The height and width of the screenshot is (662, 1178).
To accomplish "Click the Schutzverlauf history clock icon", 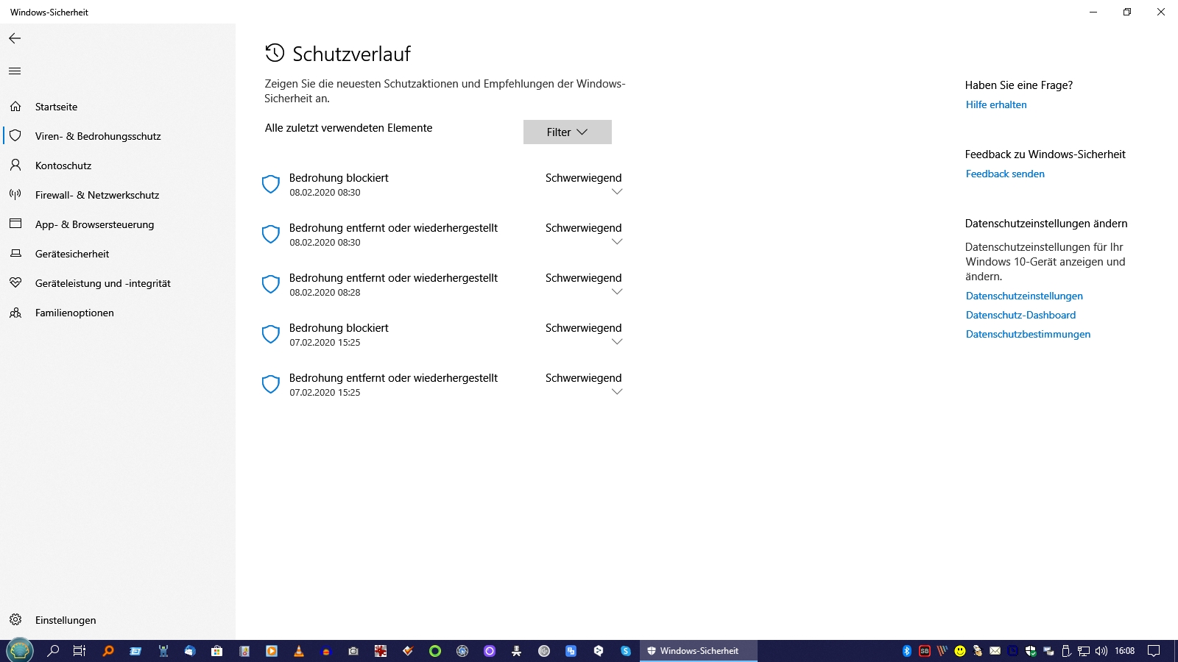I will 275,53.
